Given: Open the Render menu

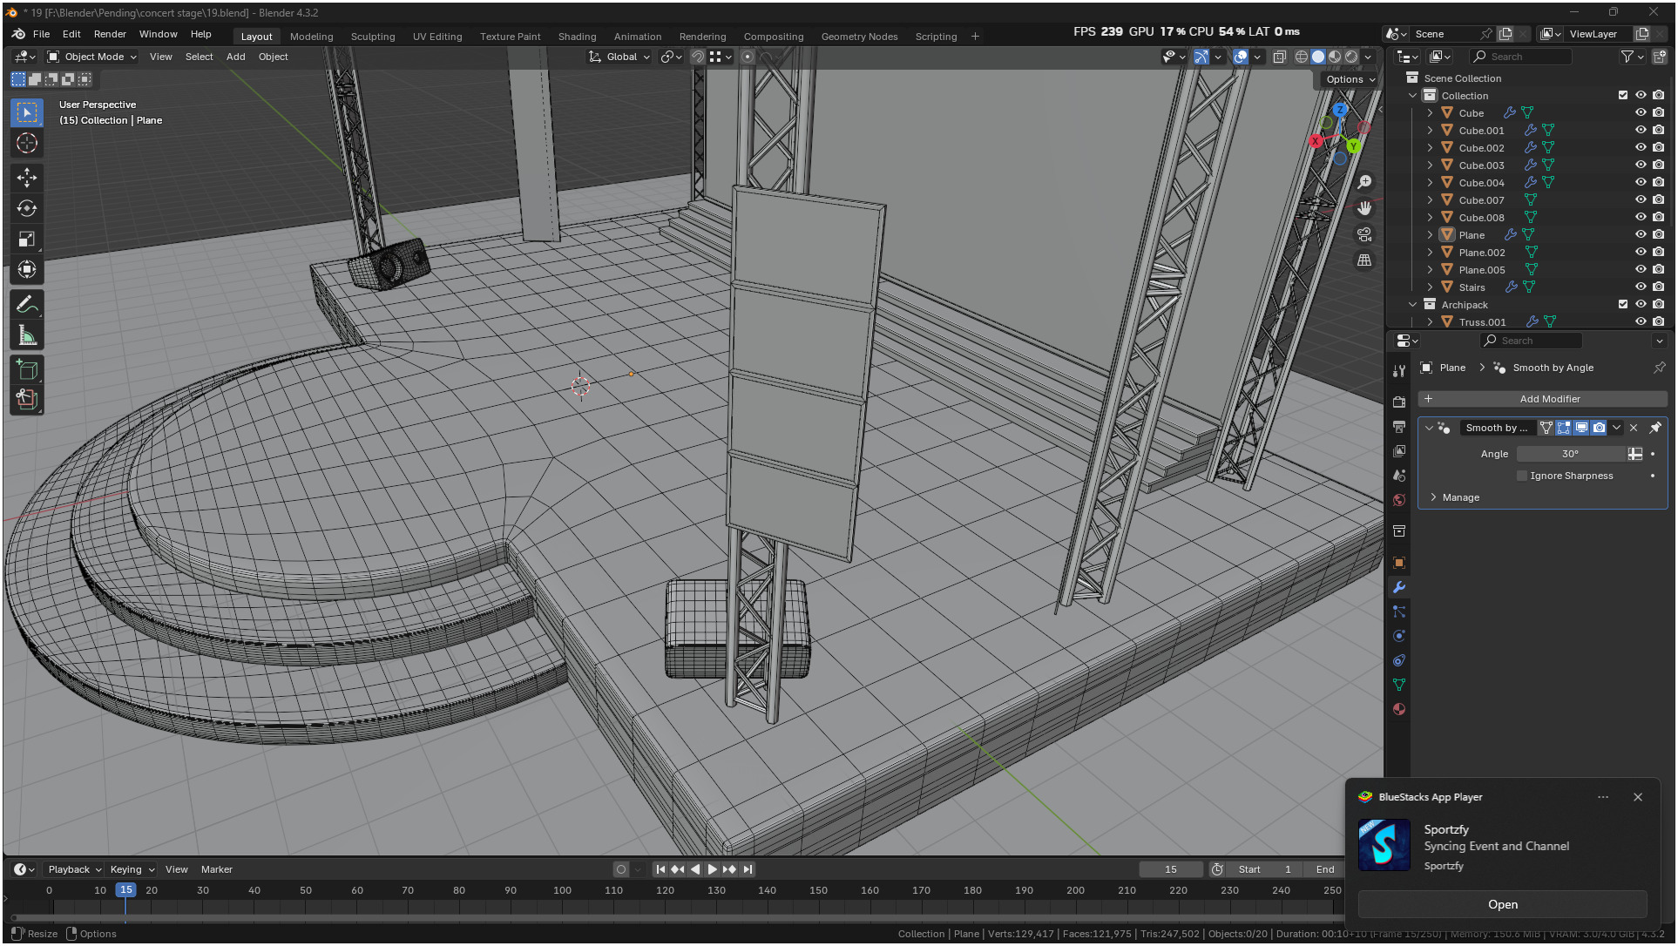Looking at the screenshot, I should (x=110, y=34).
